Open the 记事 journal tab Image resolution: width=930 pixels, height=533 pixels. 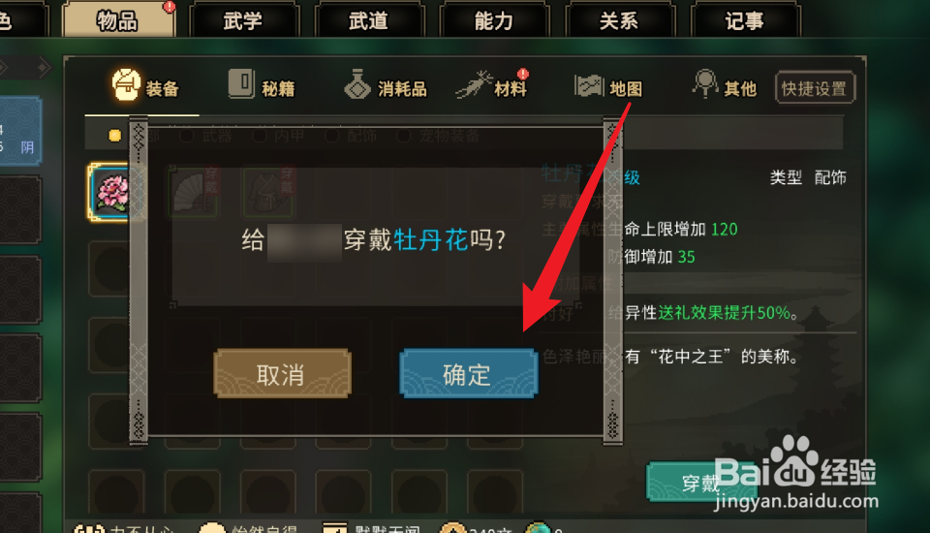(x=744, y=20)
